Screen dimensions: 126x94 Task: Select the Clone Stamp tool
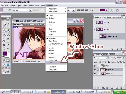pyautogui.click(x=4, y=38)
